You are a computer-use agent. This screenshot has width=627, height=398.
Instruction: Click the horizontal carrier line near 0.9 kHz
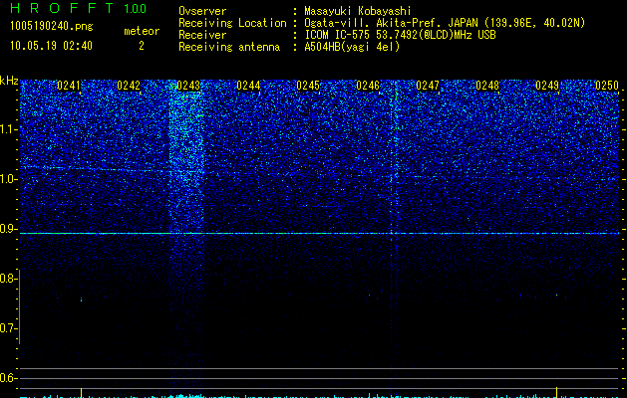319,233
